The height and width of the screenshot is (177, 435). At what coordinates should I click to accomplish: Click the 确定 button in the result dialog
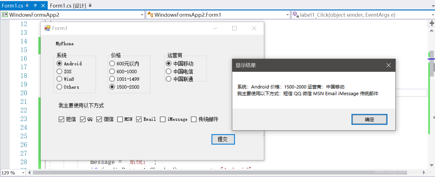coord(369,119)
